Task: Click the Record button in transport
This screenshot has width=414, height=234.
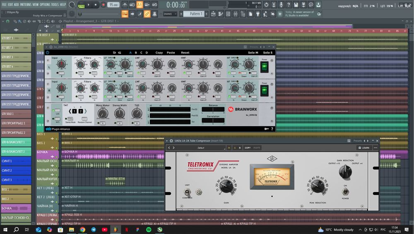Action: 103,5
